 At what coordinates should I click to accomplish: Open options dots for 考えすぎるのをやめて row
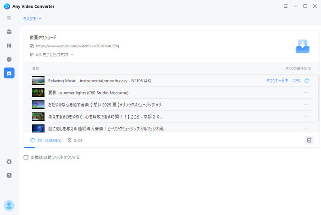[x=306, y=117]
